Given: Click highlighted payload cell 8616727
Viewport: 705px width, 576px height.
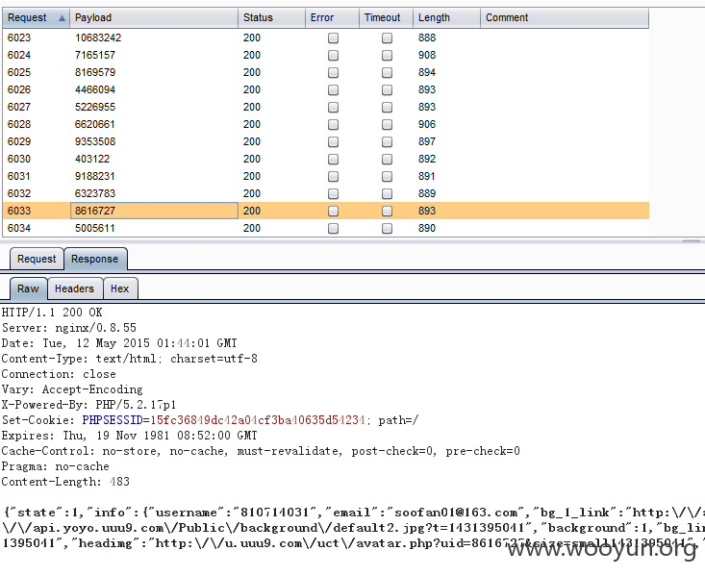Looking at the screenshot, I should pyautogui.click(x=154, y=211).
